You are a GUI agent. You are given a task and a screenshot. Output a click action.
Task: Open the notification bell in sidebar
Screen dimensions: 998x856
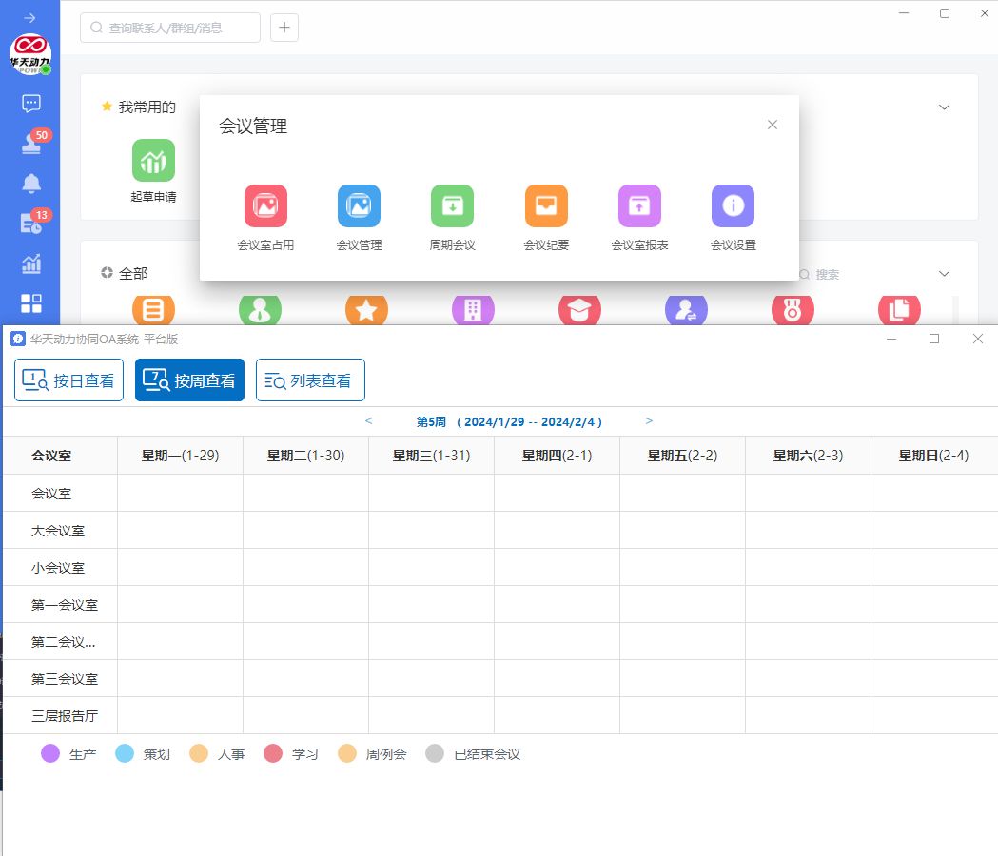(31, 183)
